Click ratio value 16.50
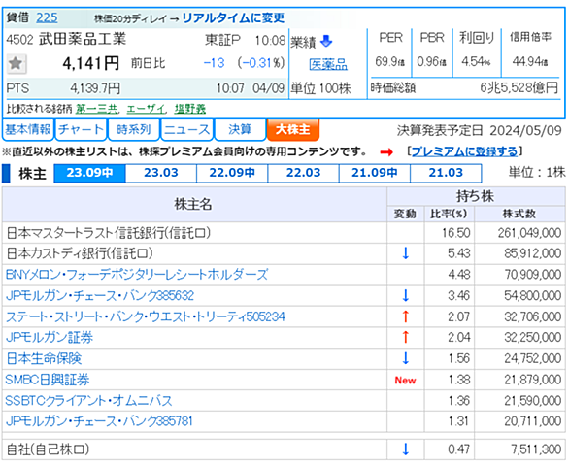This screenshot has width=569, height=466. point(455,233)
